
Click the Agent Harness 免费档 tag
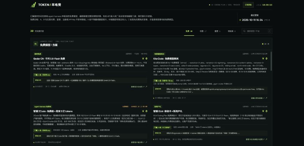click(x=43, y=107)
